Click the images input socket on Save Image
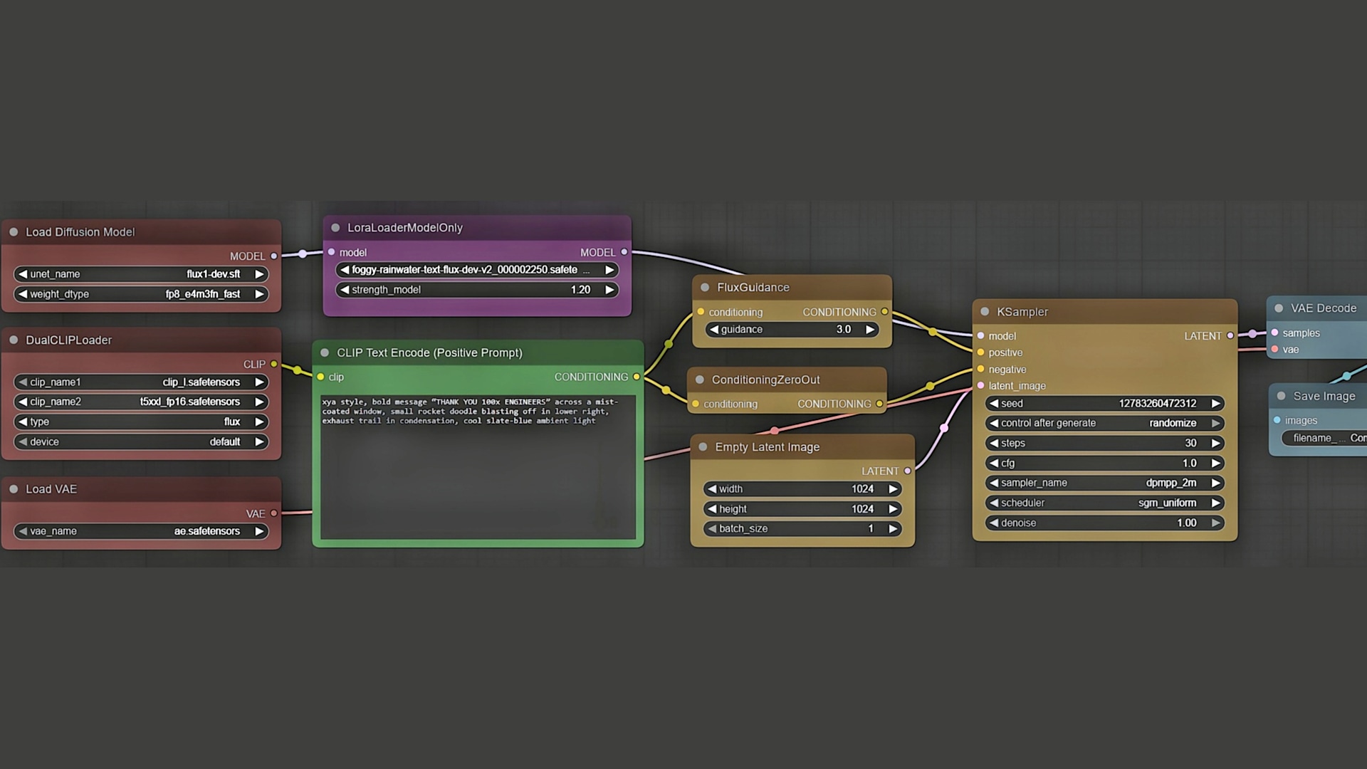 [x=1277, y=420]
